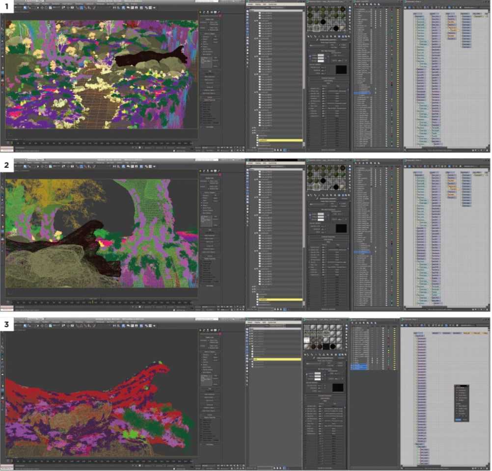Collapse first group expander, middle Scene Explorer
This screenshot has height=471, width=492.
[x=255, y=180]
